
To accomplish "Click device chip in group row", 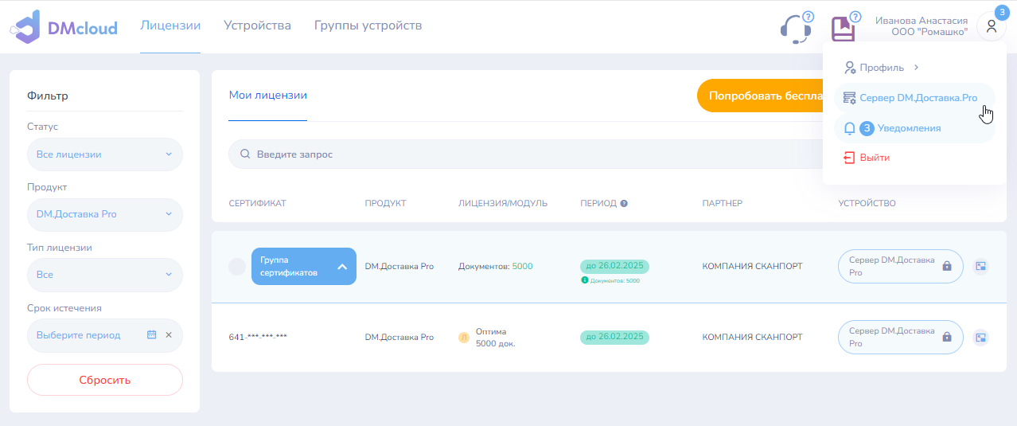I will pos(900,267).
